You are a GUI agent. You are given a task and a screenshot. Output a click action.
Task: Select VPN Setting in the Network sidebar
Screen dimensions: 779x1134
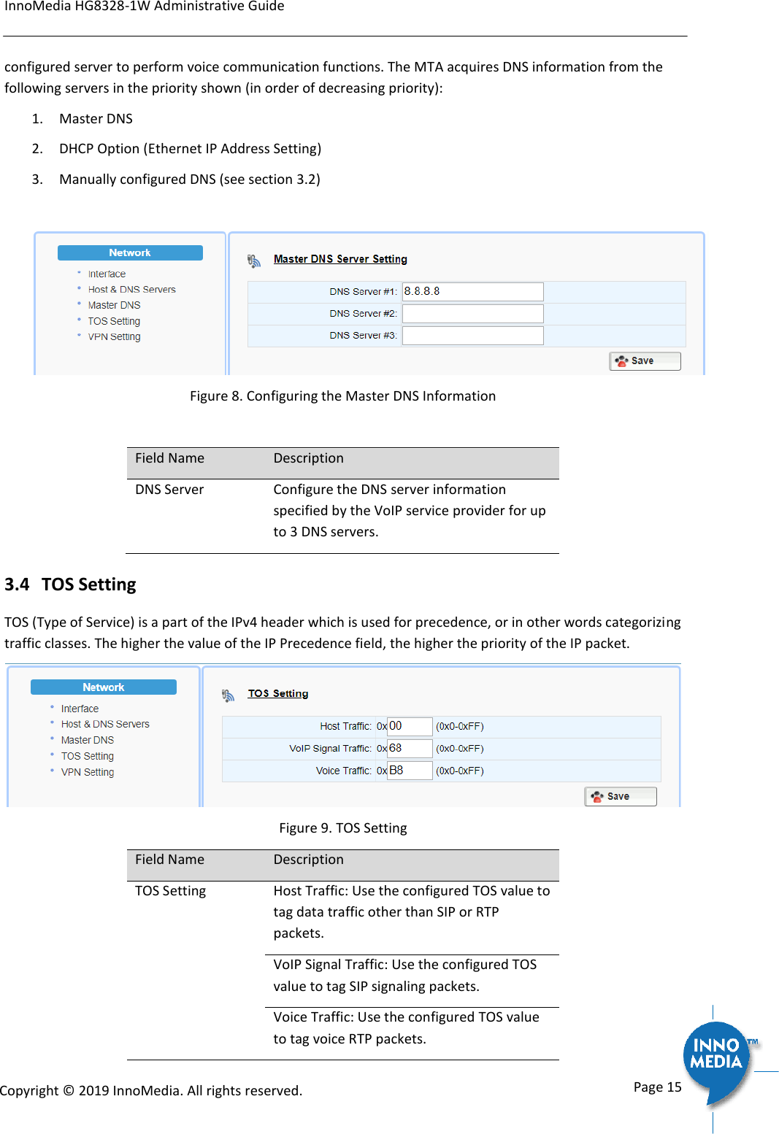click(x=113, y=336)
